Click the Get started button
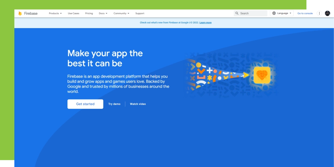This screenshot has height=167, width=334. coord(85,104)
